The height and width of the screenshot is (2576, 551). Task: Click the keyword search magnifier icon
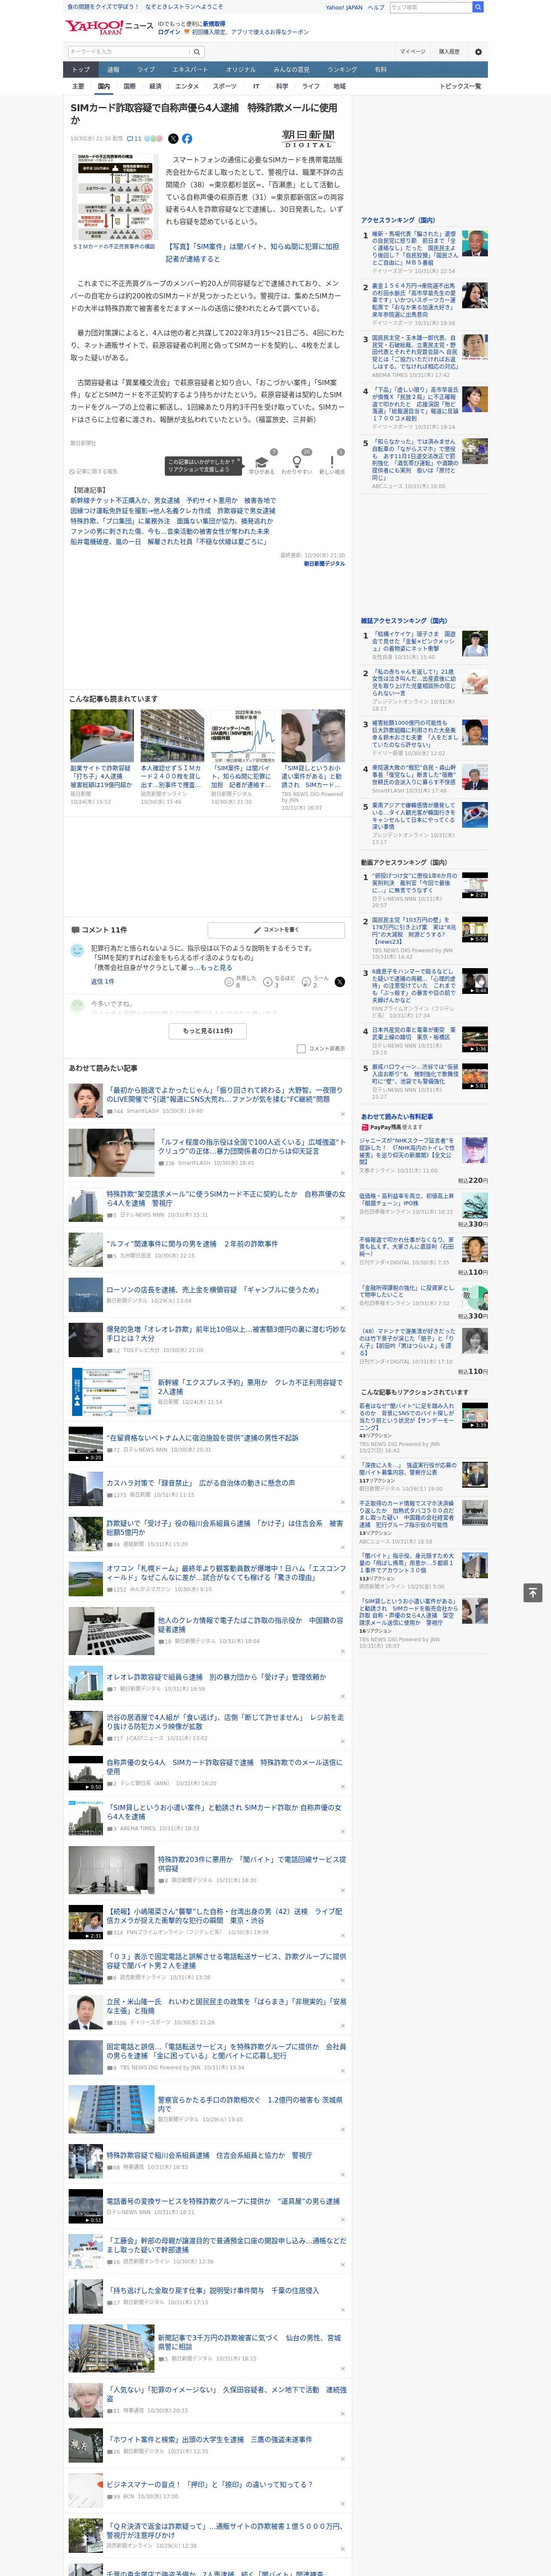click(x=196, y=51)
